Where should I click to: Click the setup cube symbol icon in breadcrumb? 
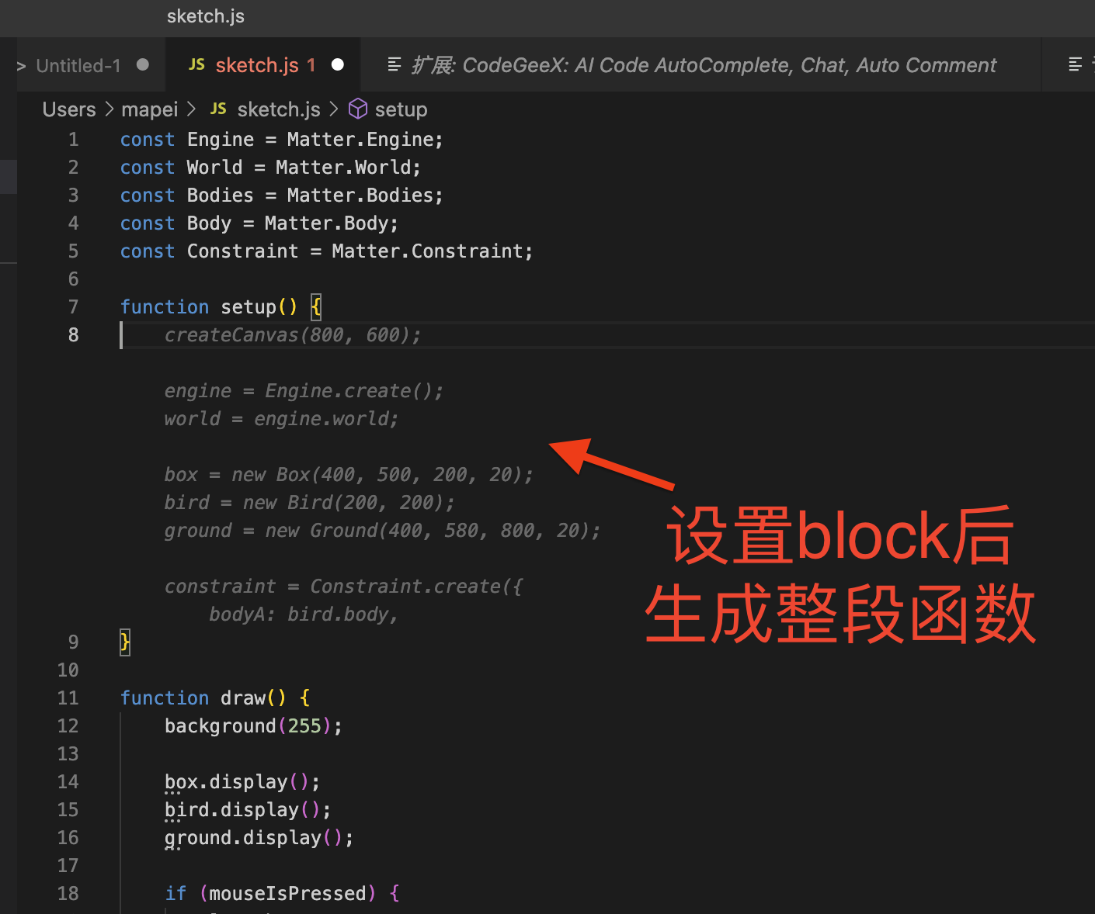[x=358, y=109]
